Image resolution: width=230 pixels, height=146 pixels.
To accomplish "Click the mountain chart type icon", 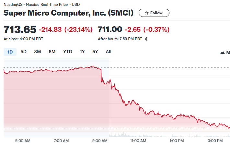I will pos(223,53).
